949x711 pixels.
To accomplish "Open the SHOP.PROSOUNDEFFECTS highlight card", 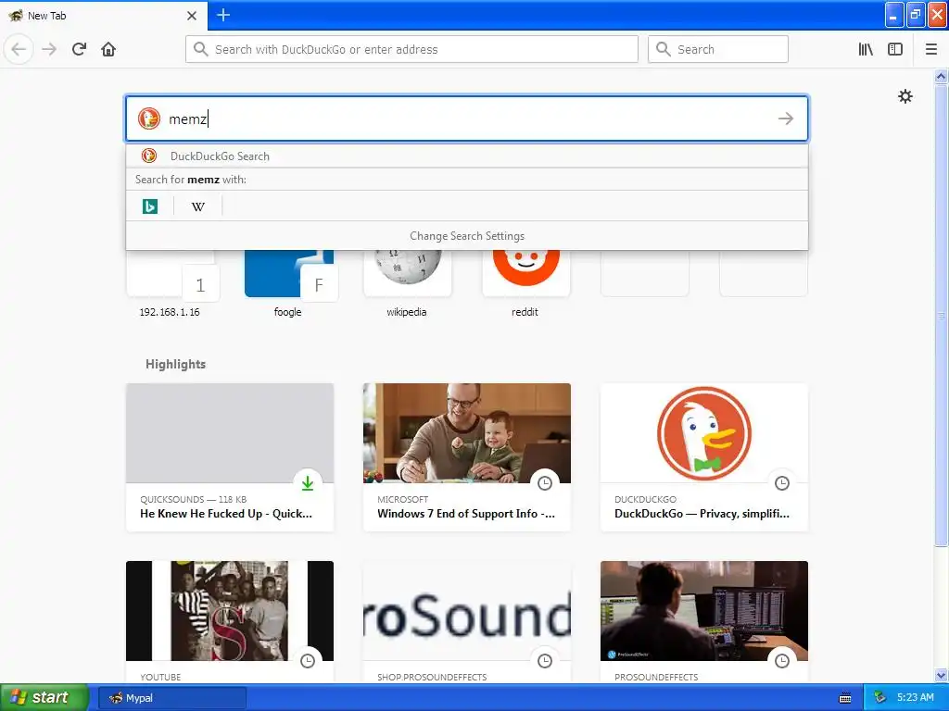I will click(467, 622).
